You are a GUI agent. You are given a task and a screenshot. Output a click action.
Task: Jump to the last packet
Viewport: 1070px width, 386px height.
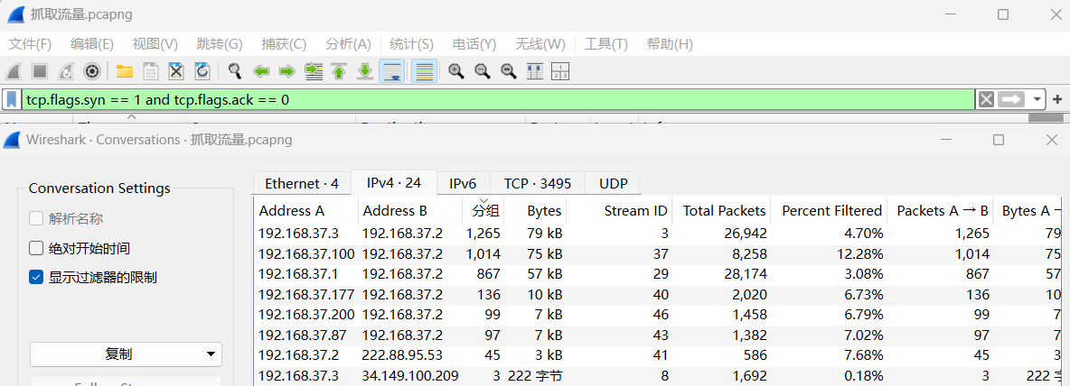[365, 71]
